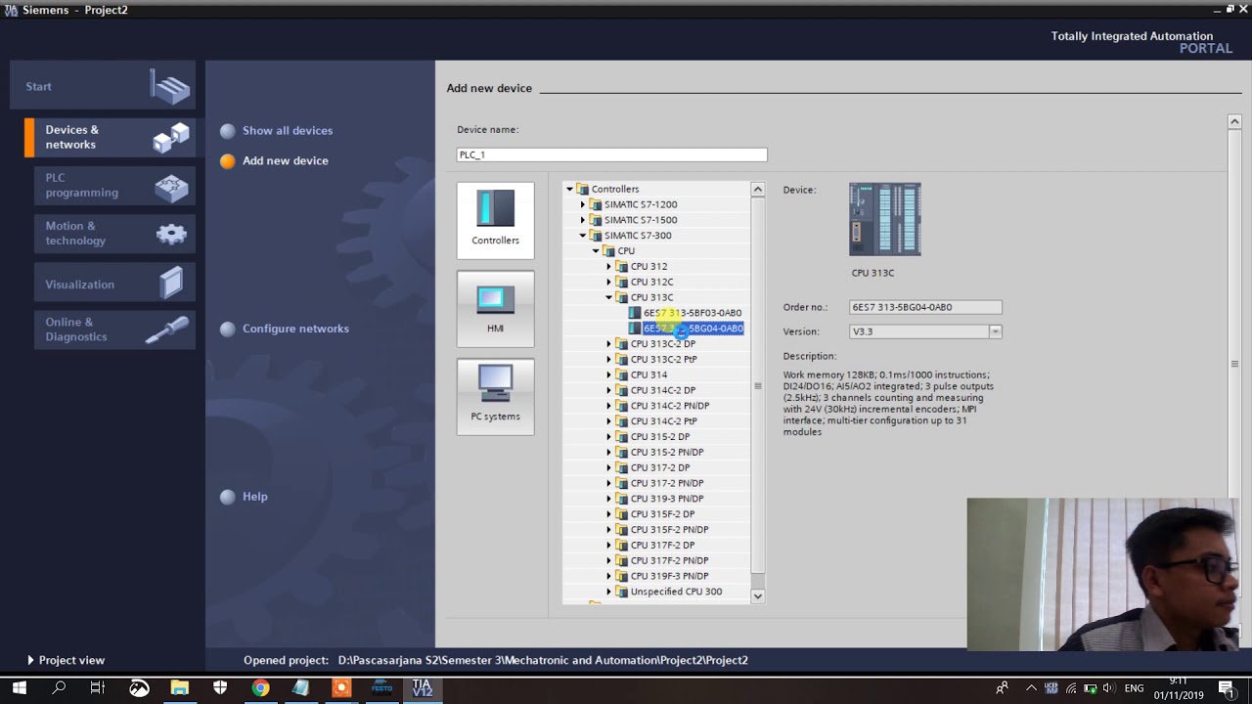This screenshot has width=1252, height=704.
Task: Open the Devices & networks section
Action: (x=110, y=137)
